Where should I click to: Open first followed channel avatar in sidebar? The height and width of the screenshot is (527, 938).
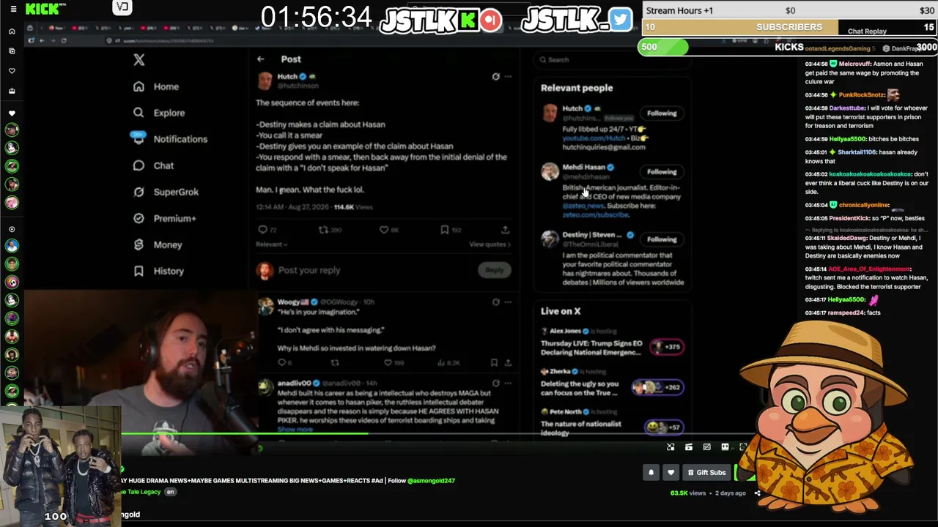point(12,130)
